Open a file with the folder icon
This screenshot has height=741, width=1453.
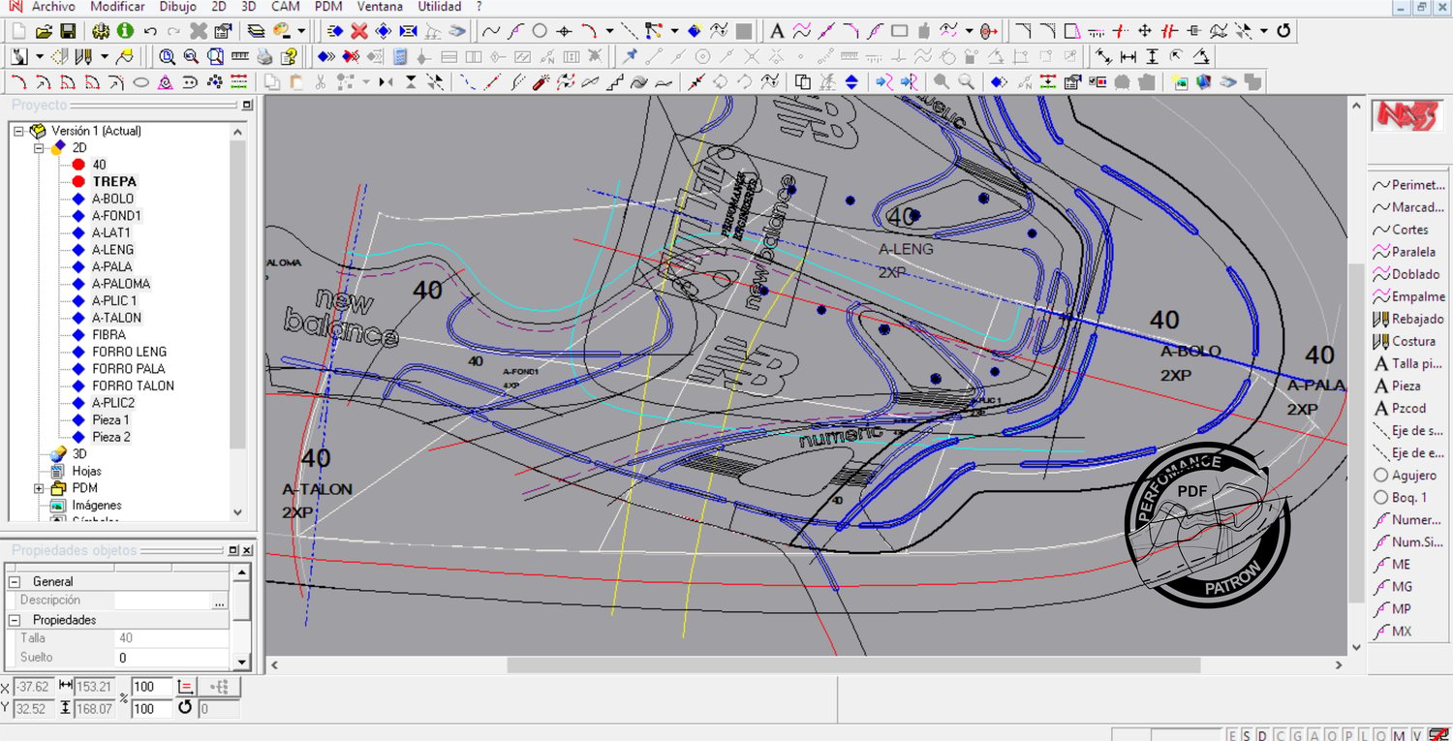pyautogui.click(x=44, y=31)
